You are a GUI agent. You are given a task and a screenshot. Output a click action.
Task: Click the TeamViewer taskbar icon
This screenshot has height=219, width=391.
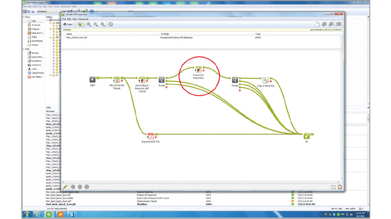tap(71, 214)
